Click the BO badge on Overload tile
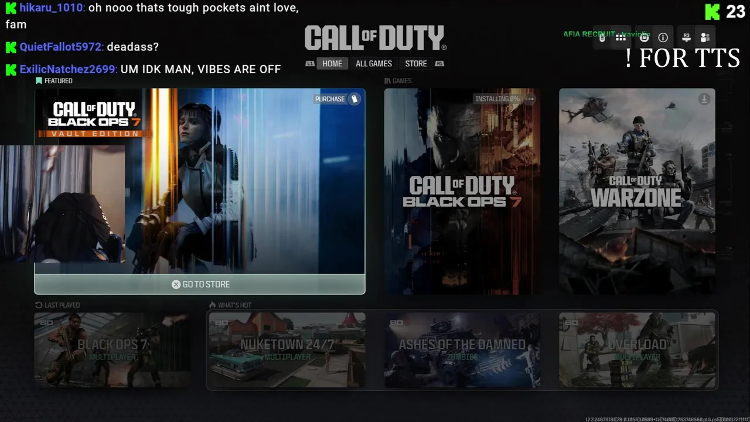 coord(571,323)
